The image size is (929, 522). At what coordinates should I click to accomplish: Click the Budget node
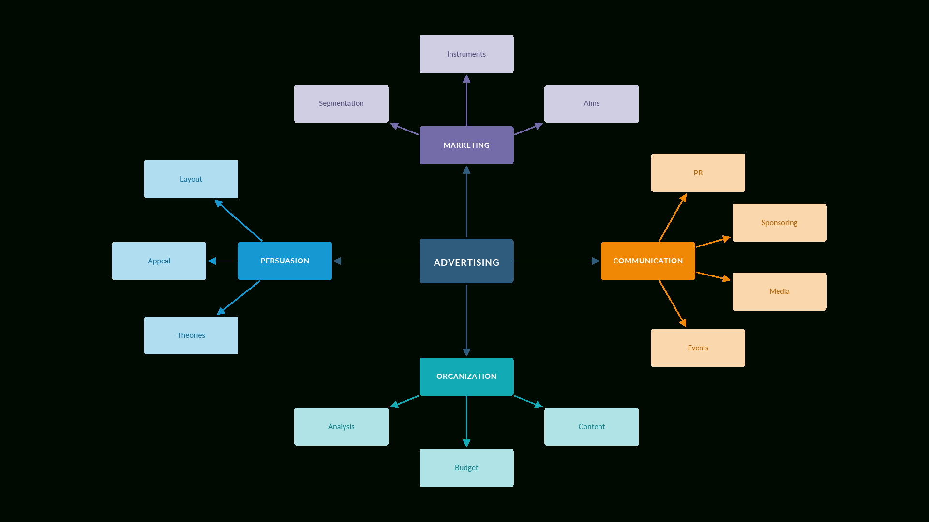point(466,468)
